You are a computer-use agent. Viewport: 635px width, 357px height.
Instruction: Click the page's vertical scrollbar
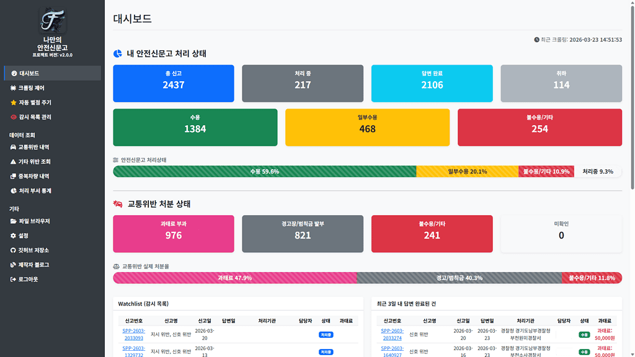click(632, 93)
